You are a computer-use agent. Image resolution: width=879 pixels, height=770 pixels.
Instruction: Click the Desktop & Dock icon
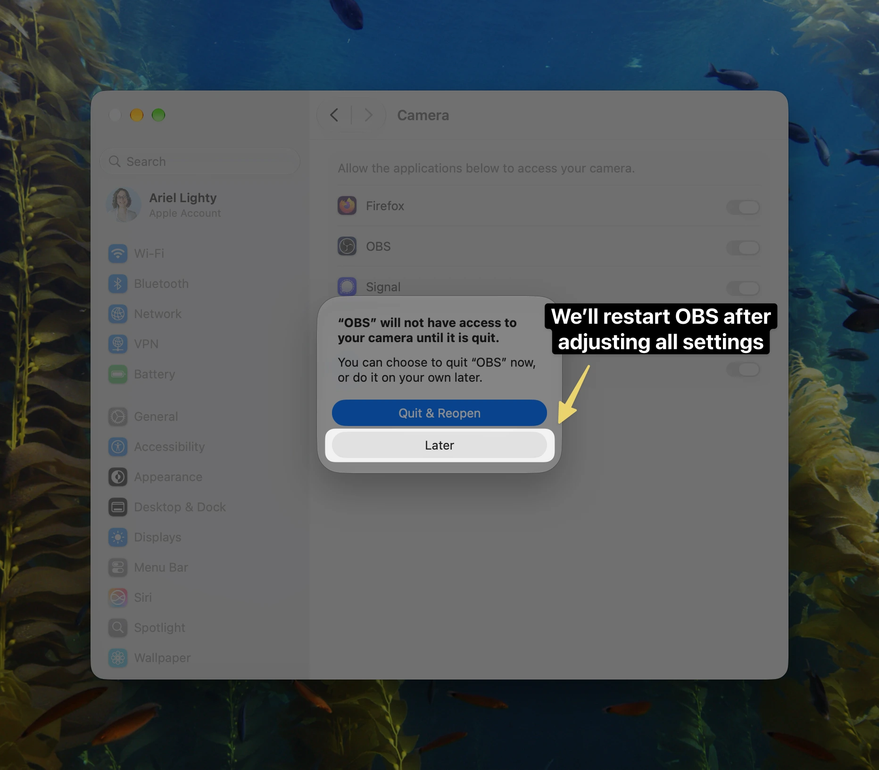[x=118, y=507]
